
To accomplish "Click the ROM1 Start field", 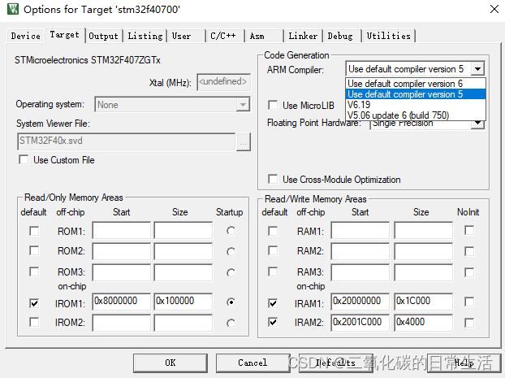I will [122, 230].
